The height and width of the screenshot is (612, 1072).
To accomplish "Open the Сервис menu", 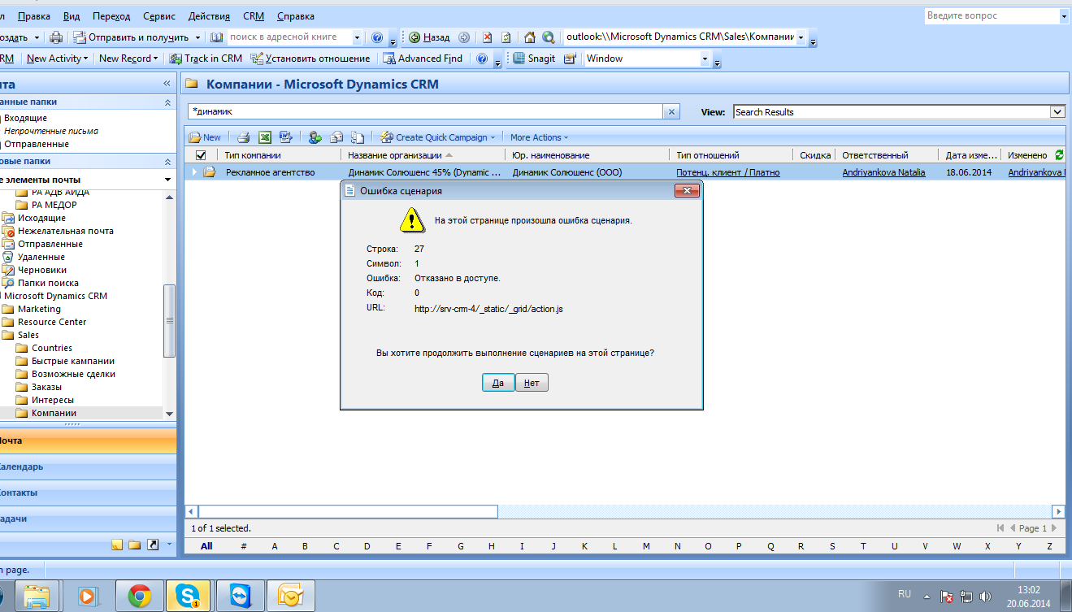I will coord(158,16).
